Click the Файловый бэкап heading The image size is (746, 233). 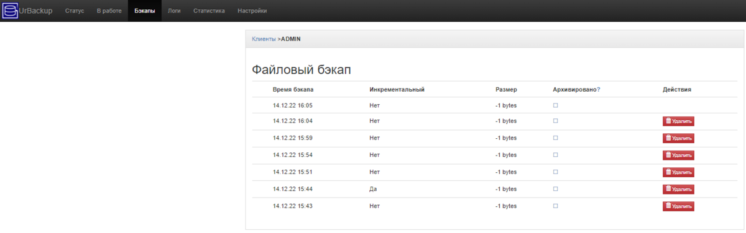[x=302, y=69]
